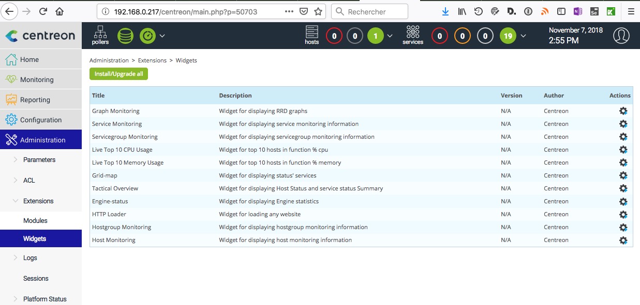Open the user profile icon
The height and width of the screenshot is (305, 640).
pyautogui.click(x=621, y=36)
